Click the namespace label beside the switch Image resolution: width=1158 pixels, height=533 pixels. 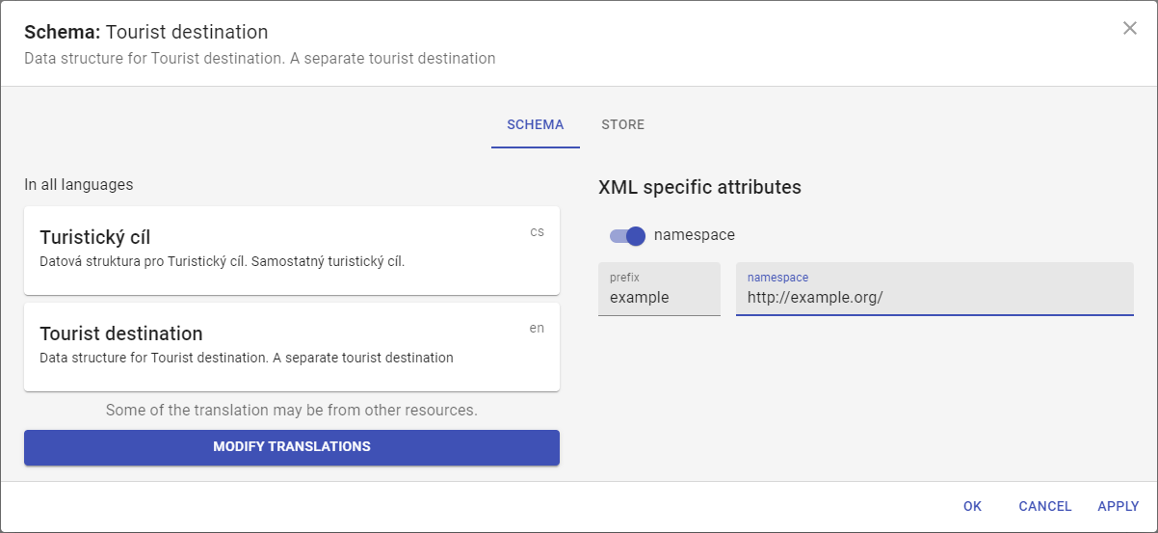point(694,234)
